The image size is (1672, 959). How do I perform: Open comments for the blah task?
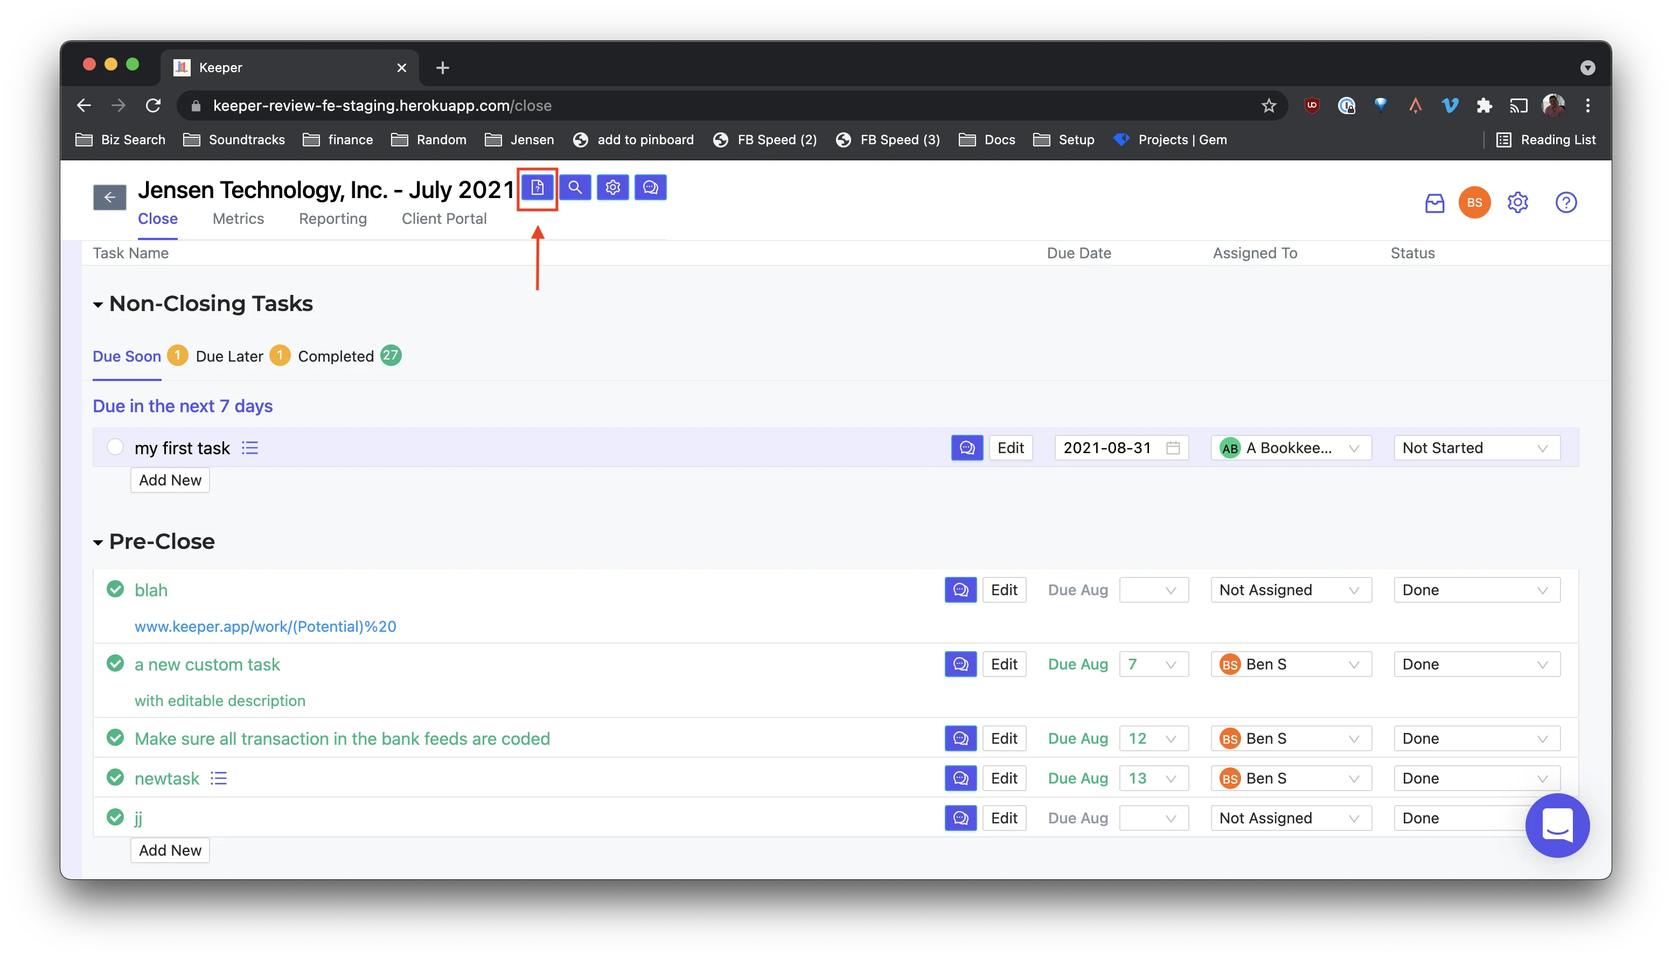click(960, 590)
